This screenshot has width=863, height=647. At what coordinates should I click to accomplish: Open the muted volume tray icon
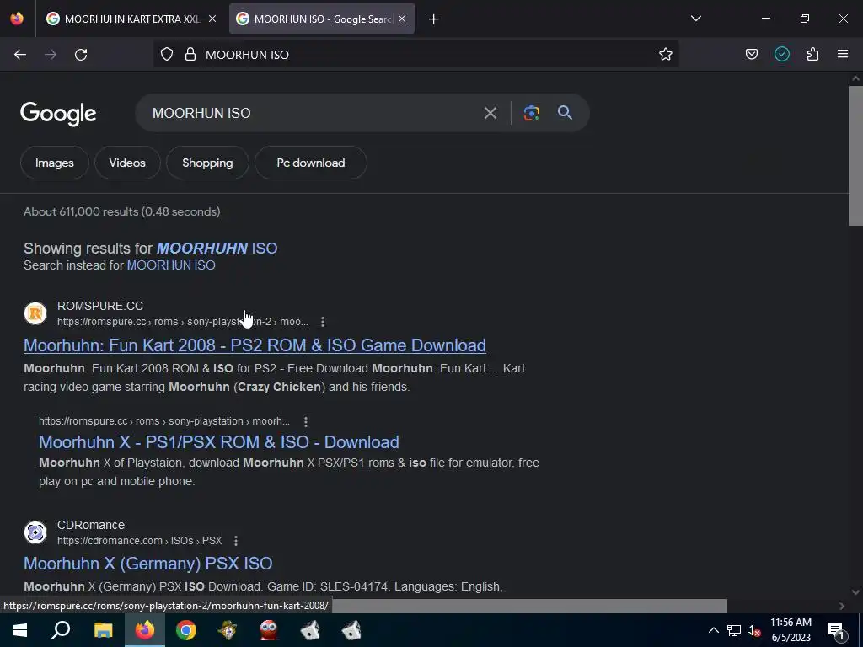tap(753, 630)
